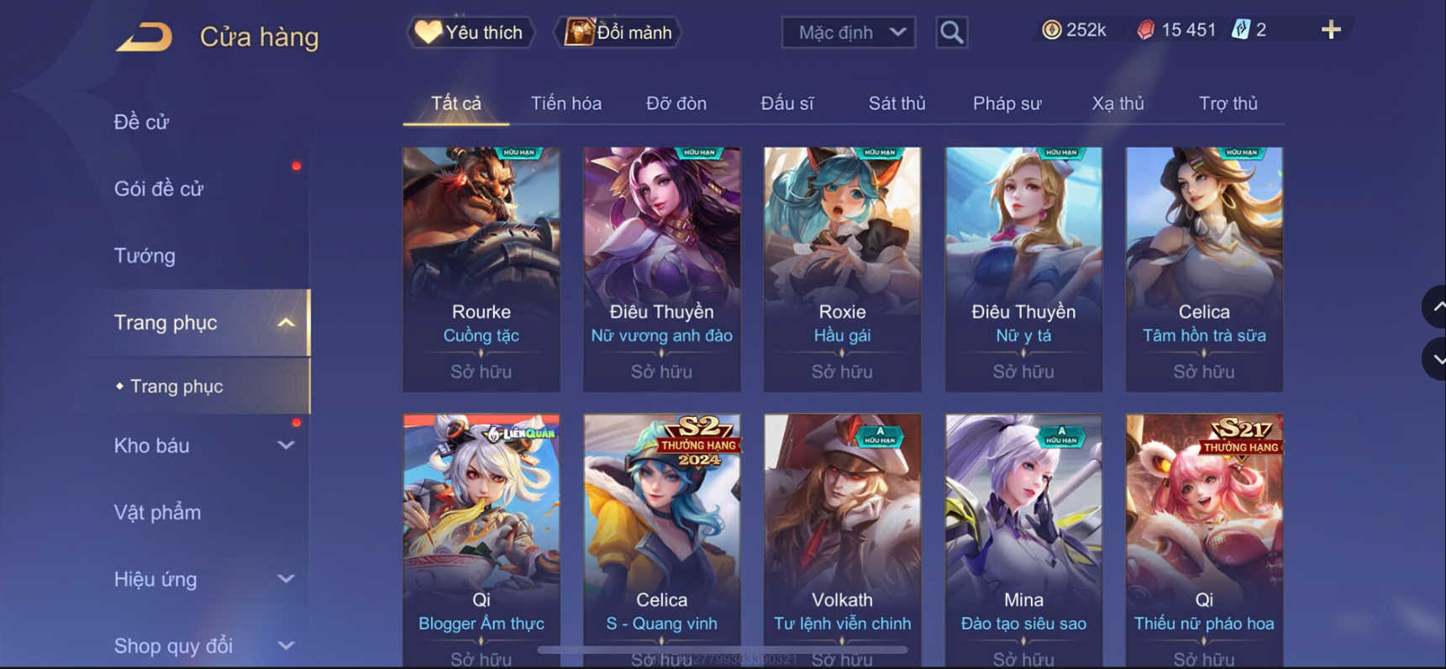
Task: Open Gói đề cử in the sidebar
Action: pos(159,189)
